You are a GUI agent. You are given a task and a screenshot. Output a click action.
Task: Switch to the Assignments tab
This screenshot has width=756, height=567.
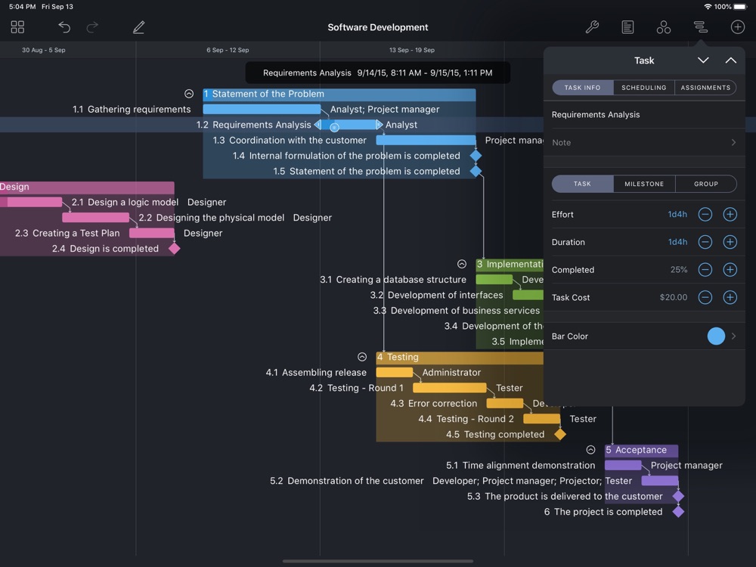pos(705,88)
